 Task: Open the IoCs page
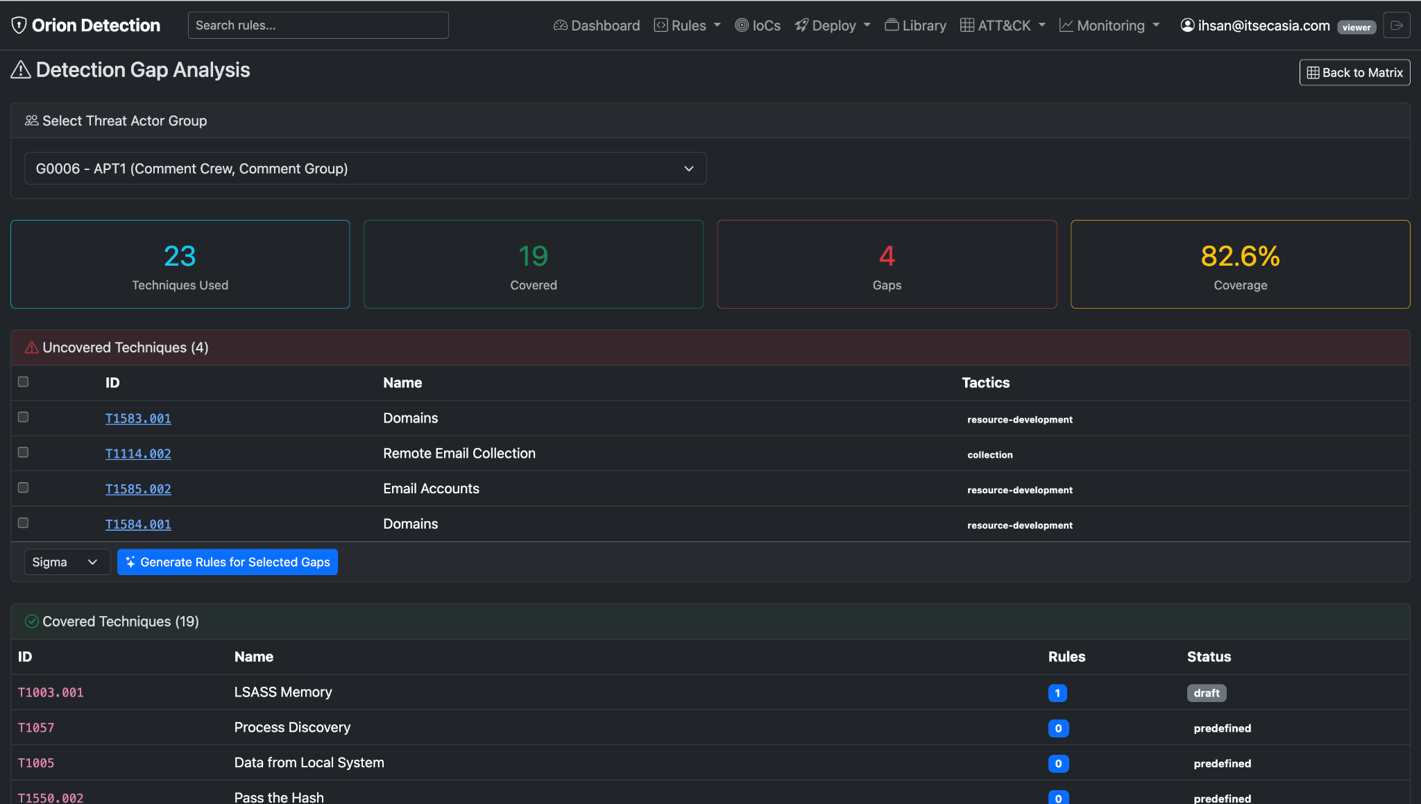[x=758, y=26]
